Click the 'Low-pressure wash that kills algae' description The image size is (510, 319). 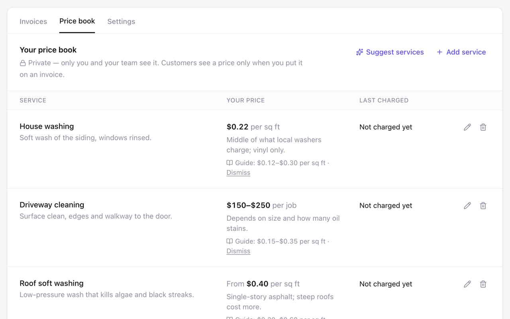coord(107,295)
